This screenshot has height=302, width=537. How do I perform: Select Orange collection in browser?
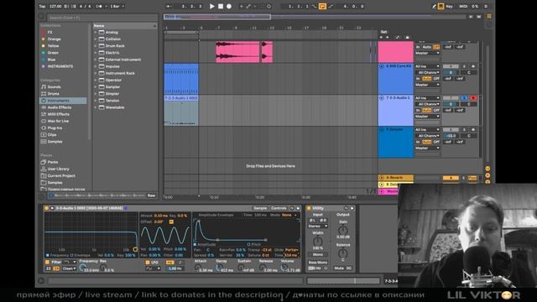point(54,39)
